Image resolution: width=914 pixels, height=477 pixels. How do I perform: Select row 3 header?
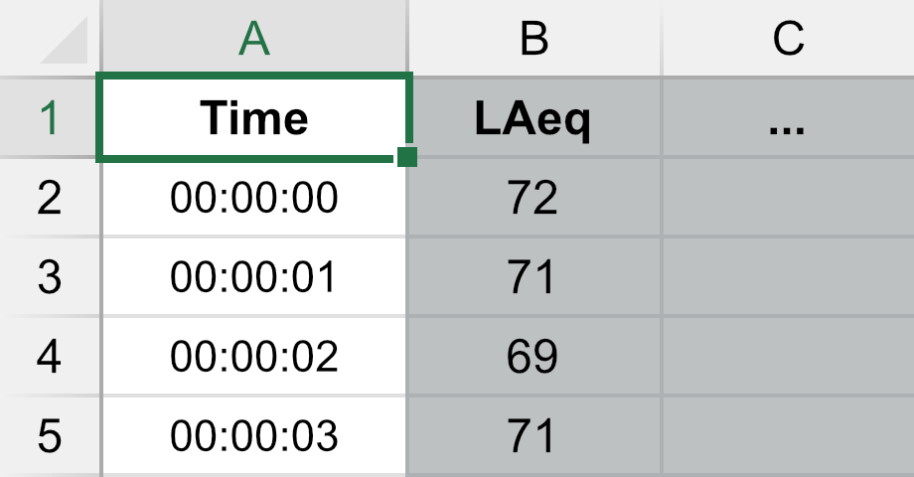(50, 276)
